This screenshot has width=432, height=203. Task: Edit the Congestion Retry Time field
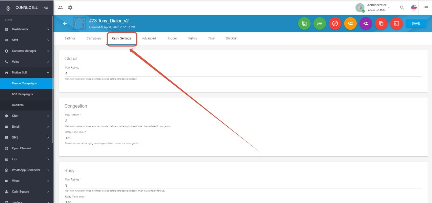pos(243,138)
